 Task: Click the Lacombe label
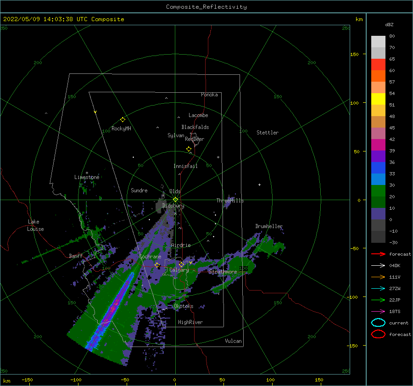198,115
